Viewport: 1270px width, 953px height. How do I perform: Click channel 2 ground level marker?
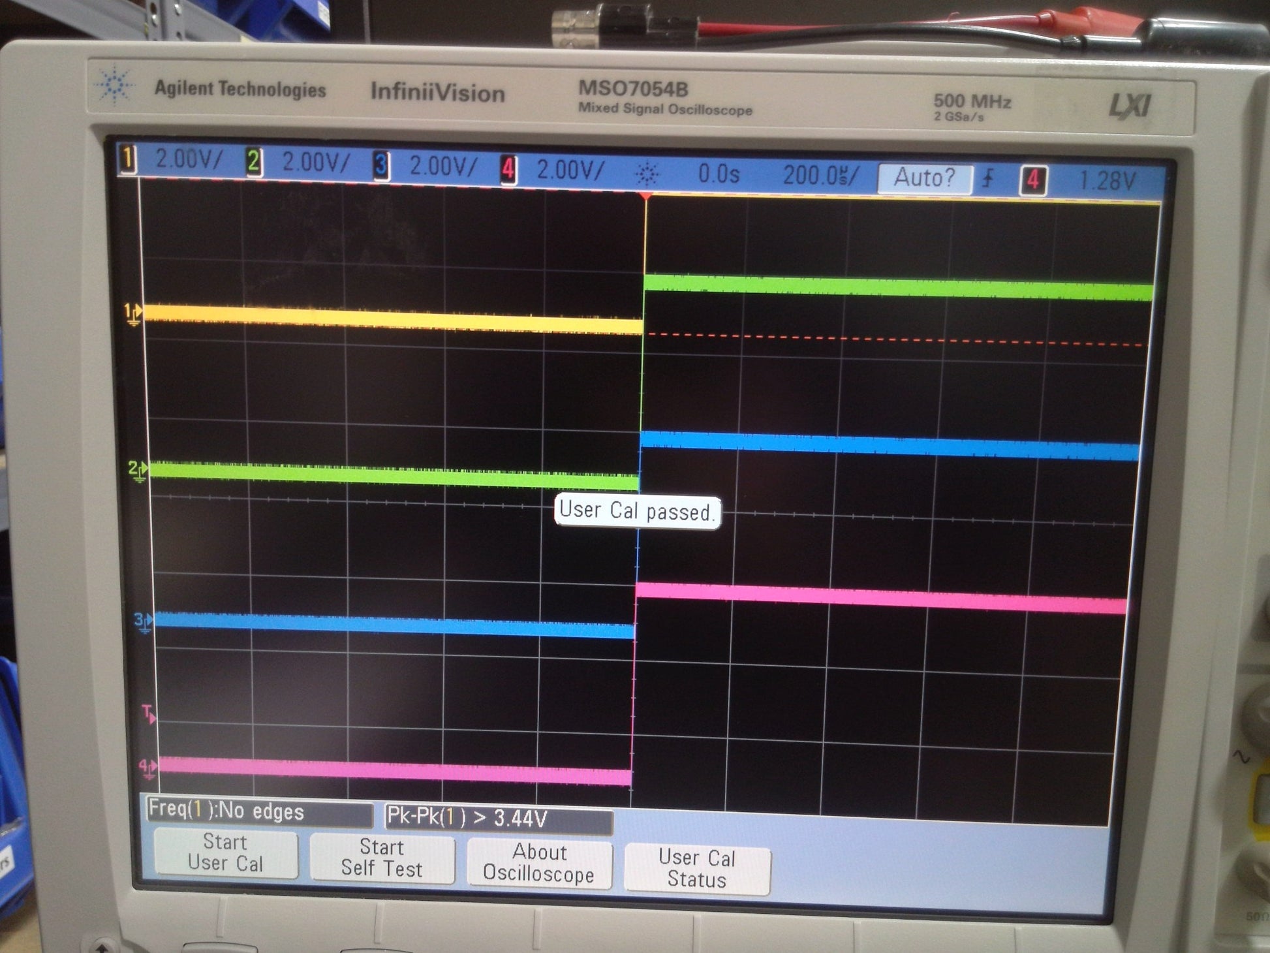pyautogui.click(x=138, y=470)
